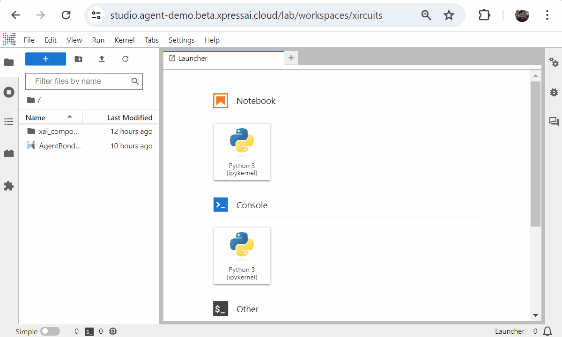
Task: Sort files by Last Modified column
Action: 121,117
